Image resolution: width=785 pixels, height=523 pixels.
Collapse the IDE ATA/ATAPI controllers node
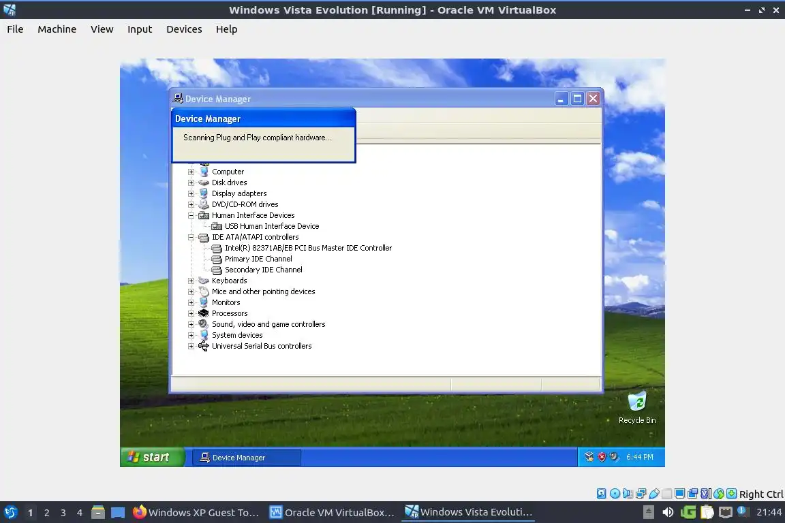click(191, 237)
